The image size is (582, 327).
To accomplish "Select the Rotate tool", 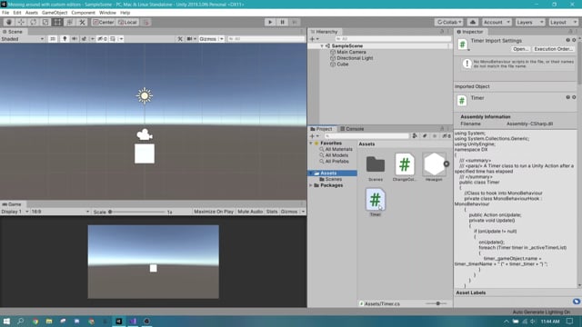I will pyautogui.click(x=34, y=22).
